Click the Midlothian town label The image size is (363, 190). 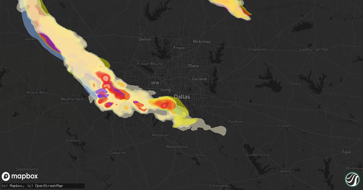(x=160, y=135)
